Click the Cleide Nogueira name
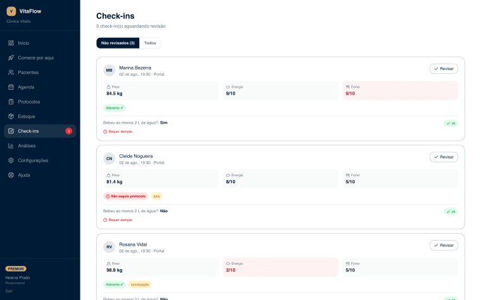The width and height of the screenshot is (481, 300). 136,156
